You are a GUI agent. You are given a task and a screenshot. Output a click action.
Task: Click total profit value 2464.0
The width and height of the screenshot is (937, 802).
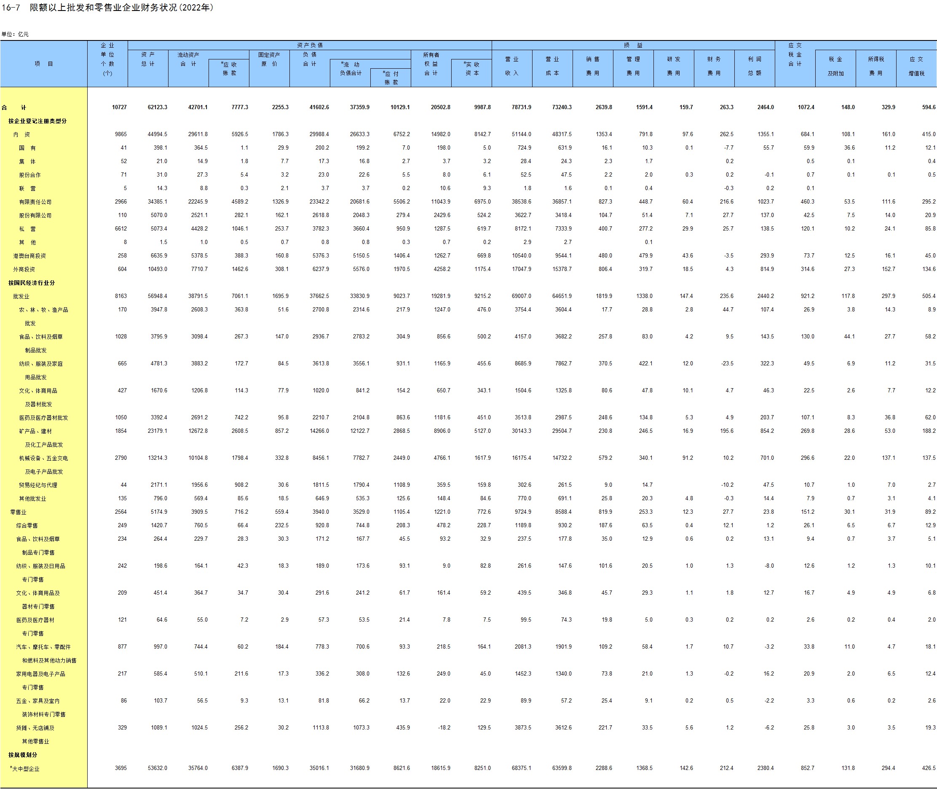click(766, 107)
